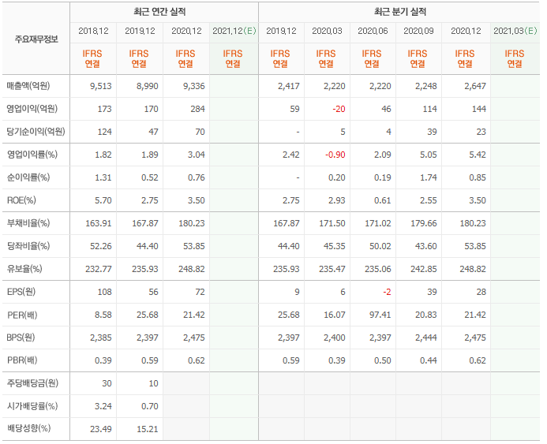This screenshot has width=547, height=444.
Task: Select the 배당성향(%) row label
Action: 28,428
